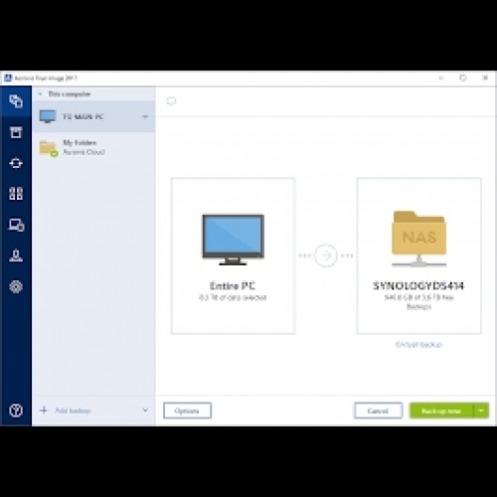This screenshot has height=497, width=497.
Task: Choose the Entire PC source tile
Action: (233, 255)
